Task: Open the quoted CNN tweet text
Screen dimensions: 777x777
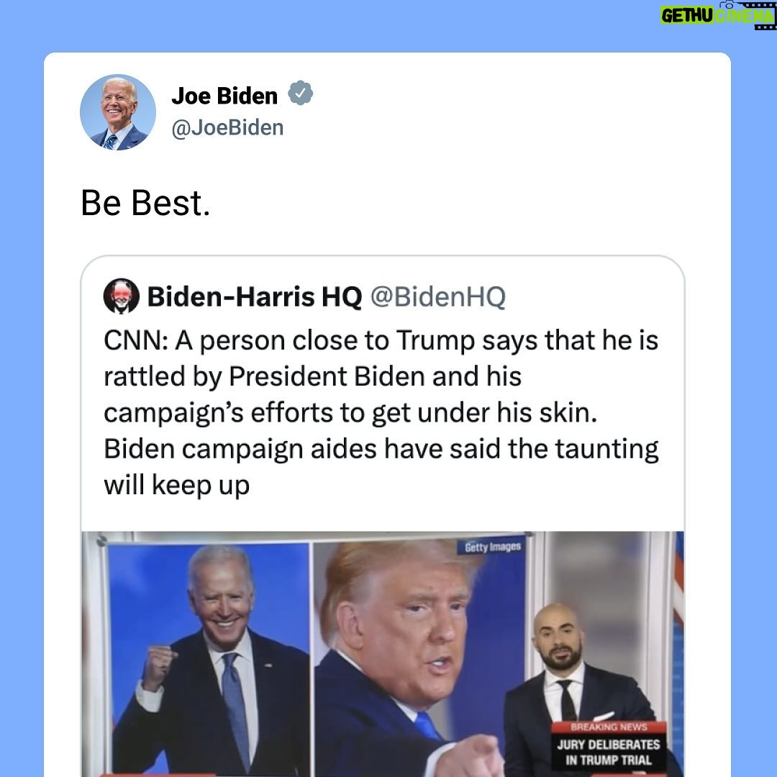Action: coord(381,412)
